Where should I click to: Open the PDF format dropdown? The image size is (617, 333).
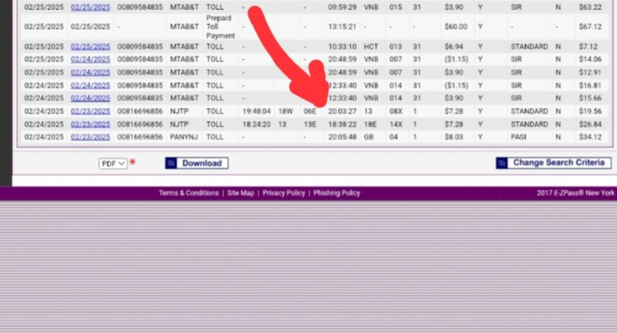[113, 163]
